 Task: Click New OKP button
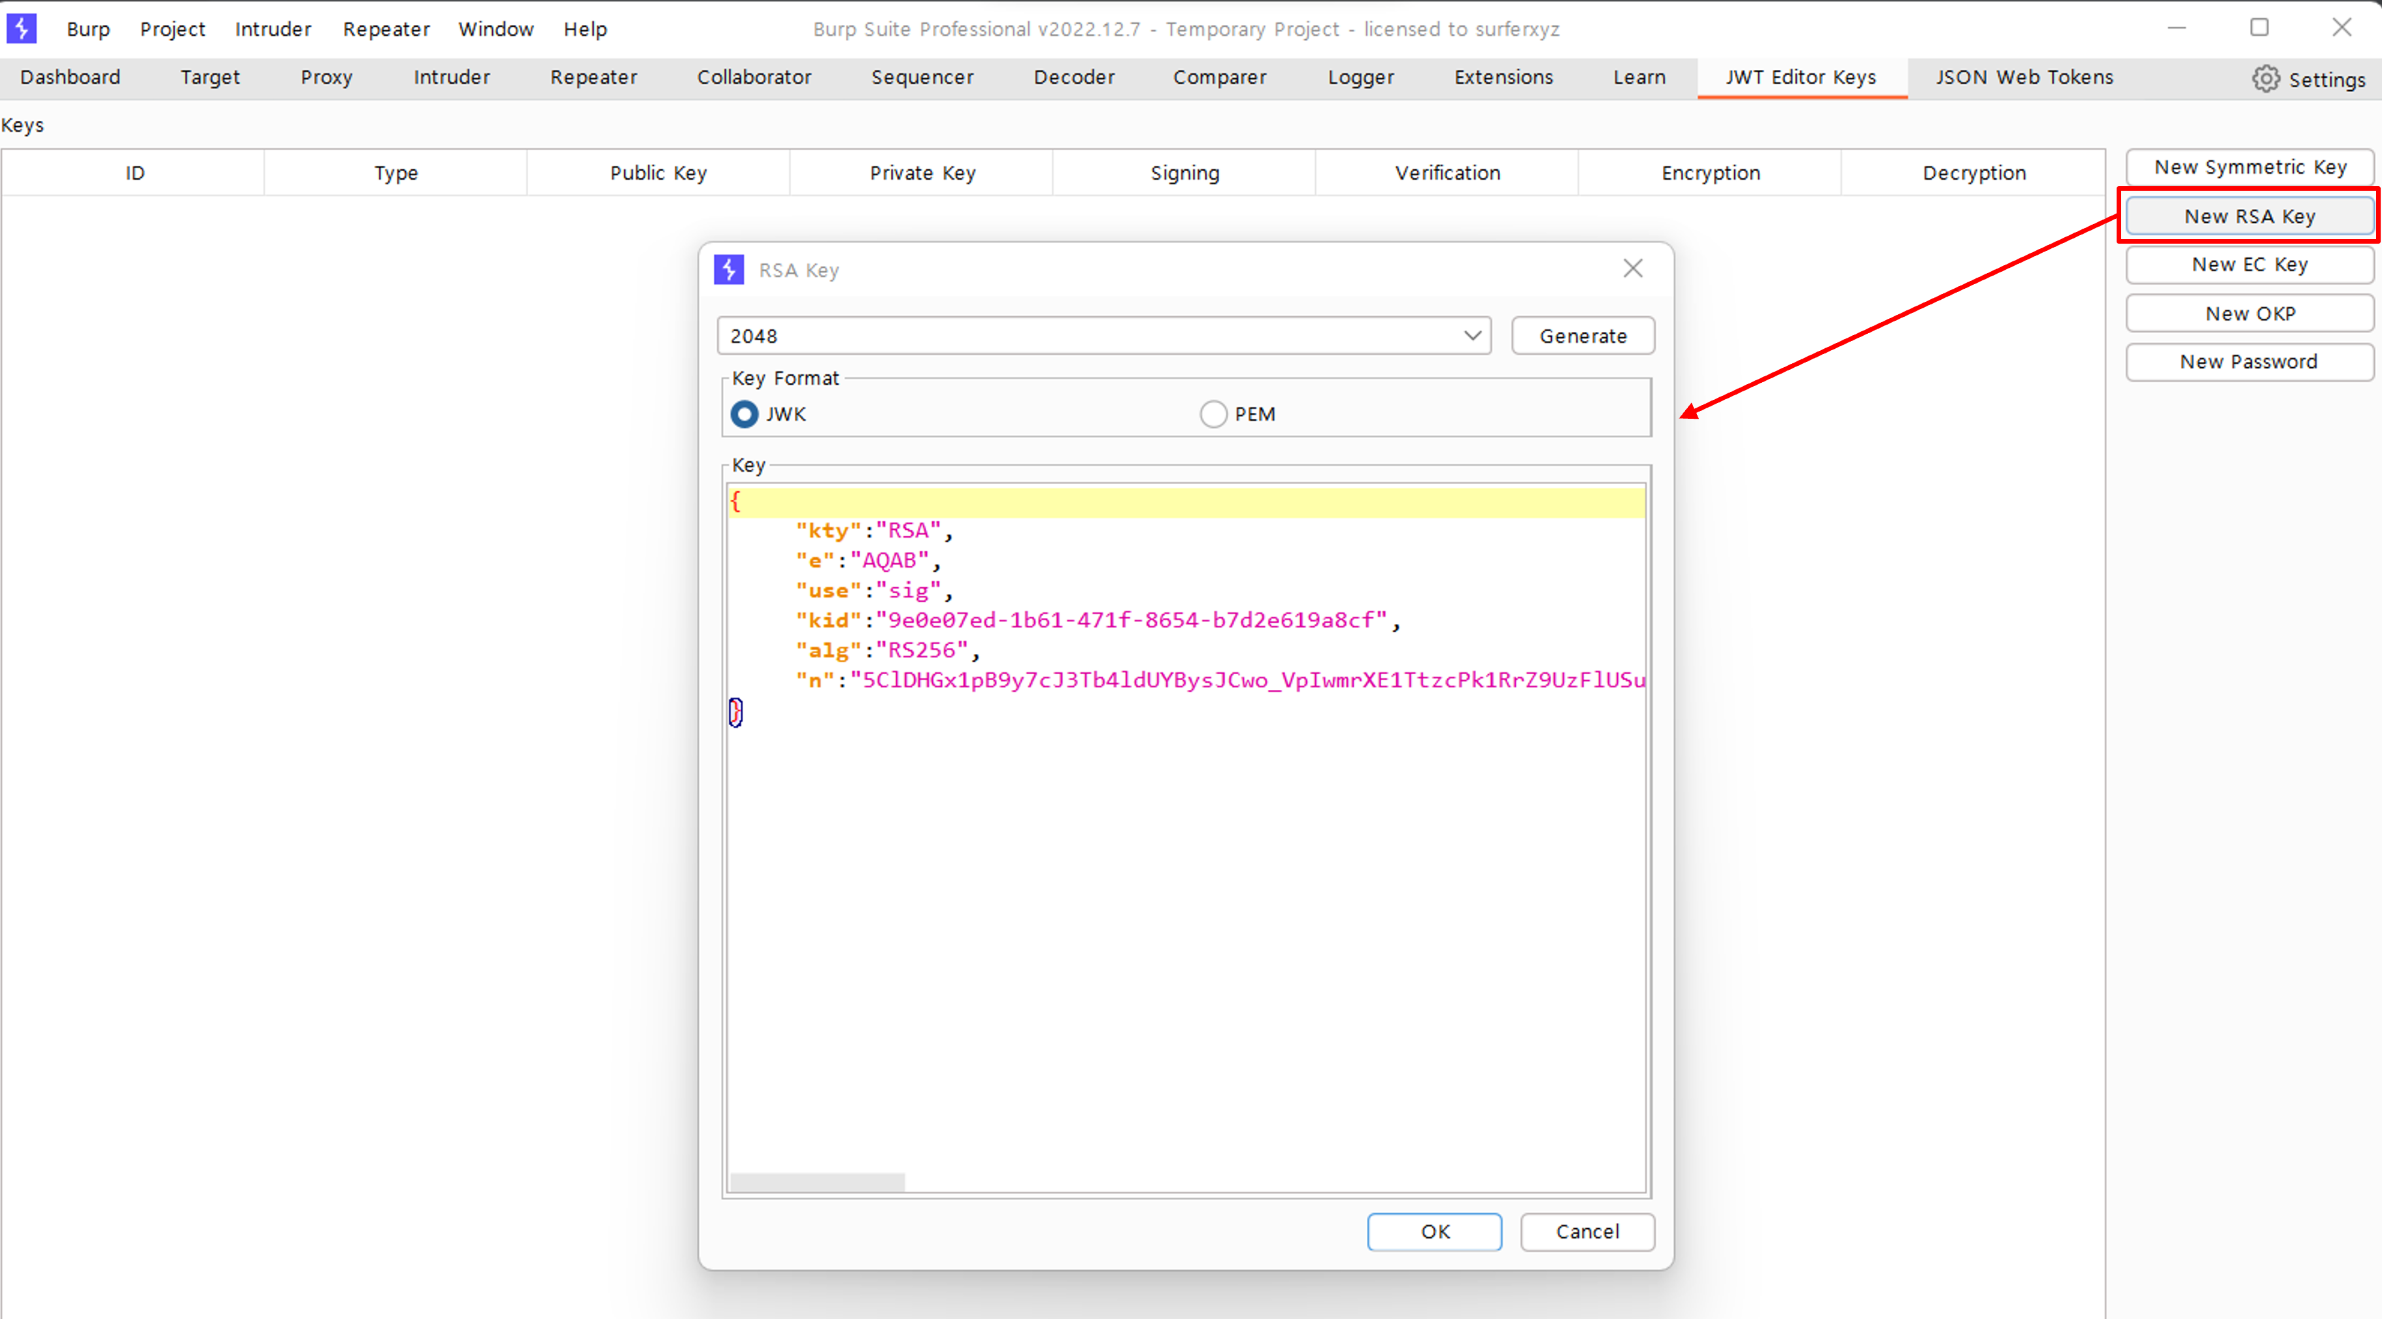pos(2250,314)
